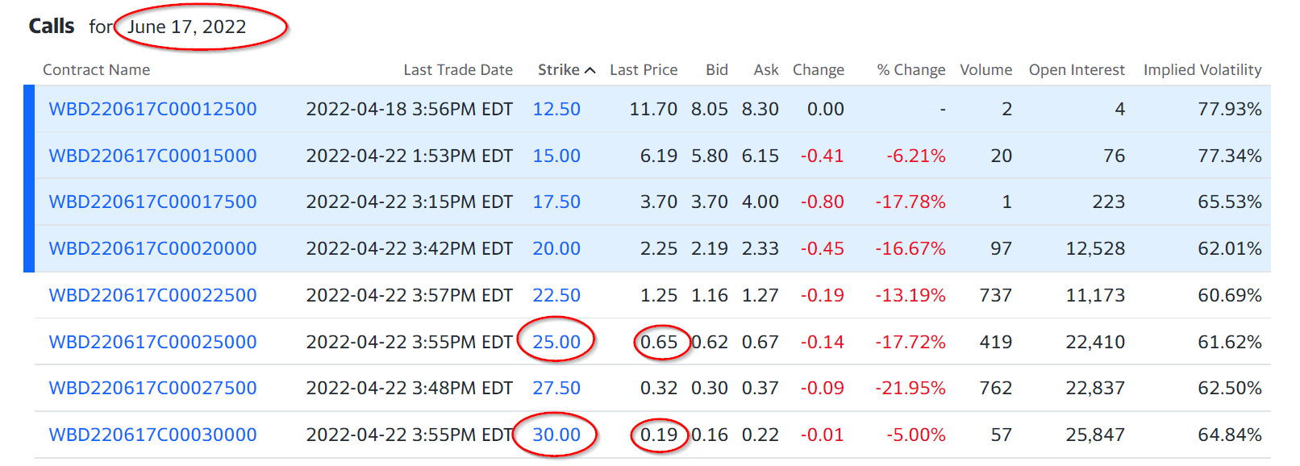
Task: Open contract WBD220617C00030000 link
Action: coord(152,435)
